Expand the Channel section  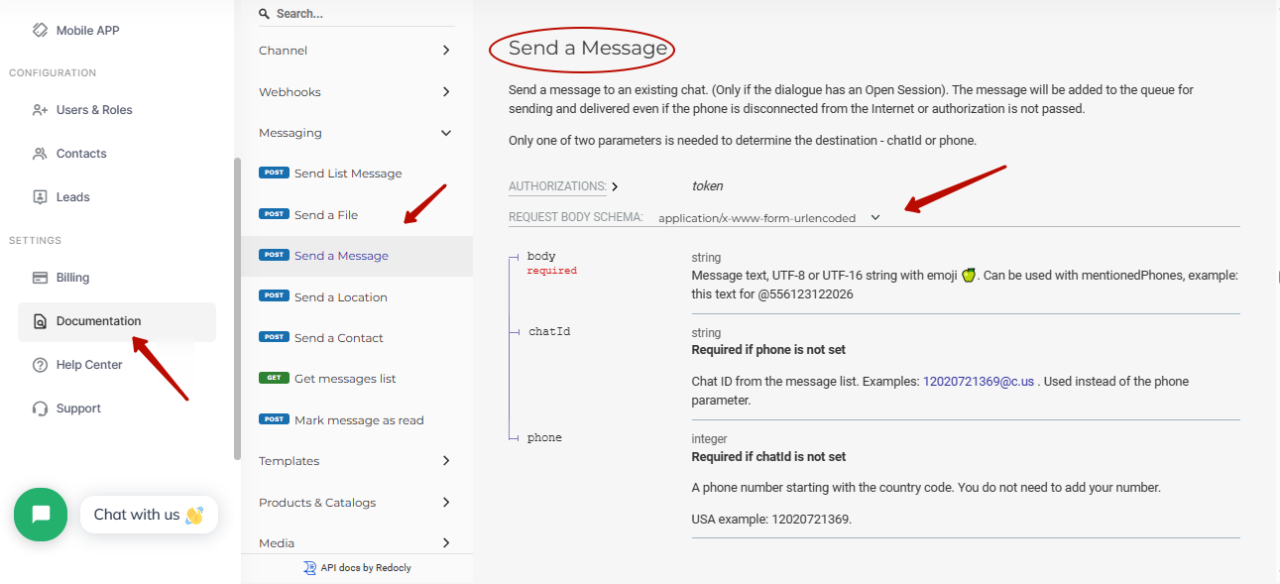[357, 51]
